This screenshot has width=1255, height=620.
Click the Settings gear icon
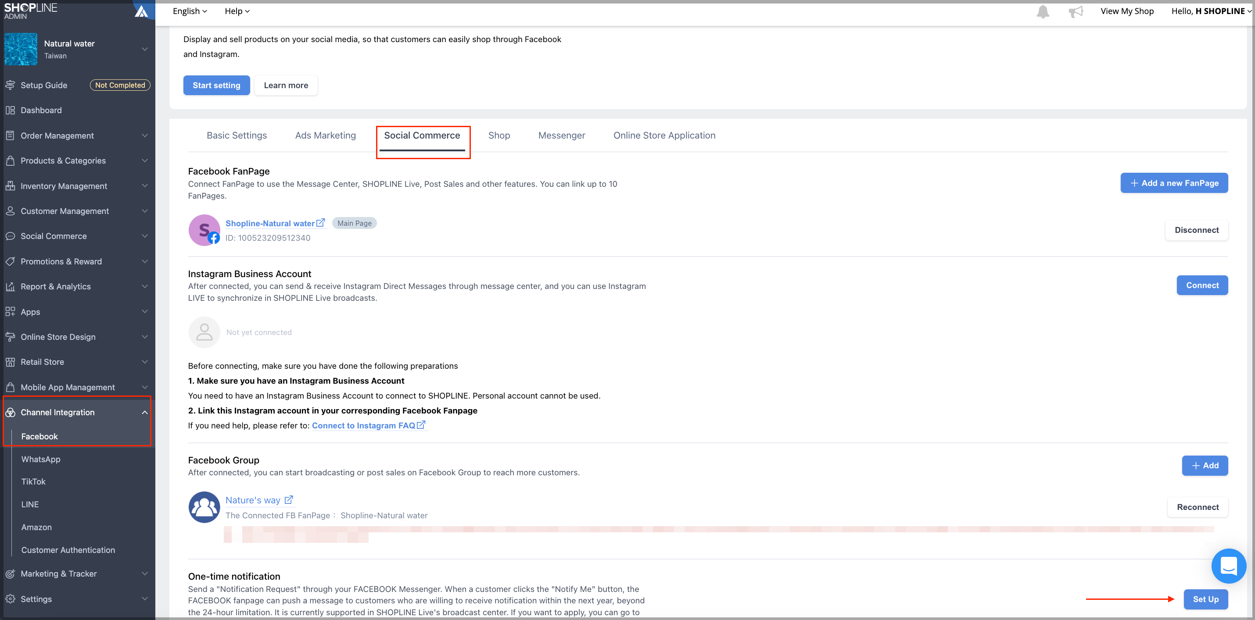pyautogui.click(x=10, y=599)
